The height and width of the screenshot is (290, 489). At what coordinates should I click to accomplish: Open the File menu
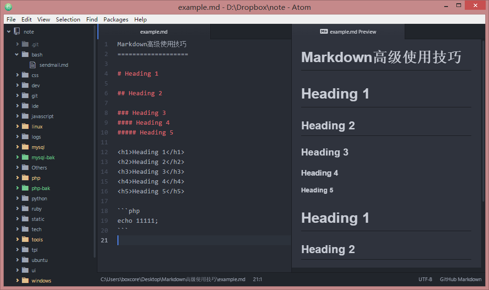click(11, 19)
